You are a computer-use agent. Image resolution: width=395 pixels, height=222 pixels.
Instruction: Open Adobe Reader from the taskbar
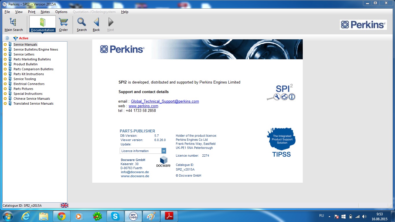(x=169, y=216)
